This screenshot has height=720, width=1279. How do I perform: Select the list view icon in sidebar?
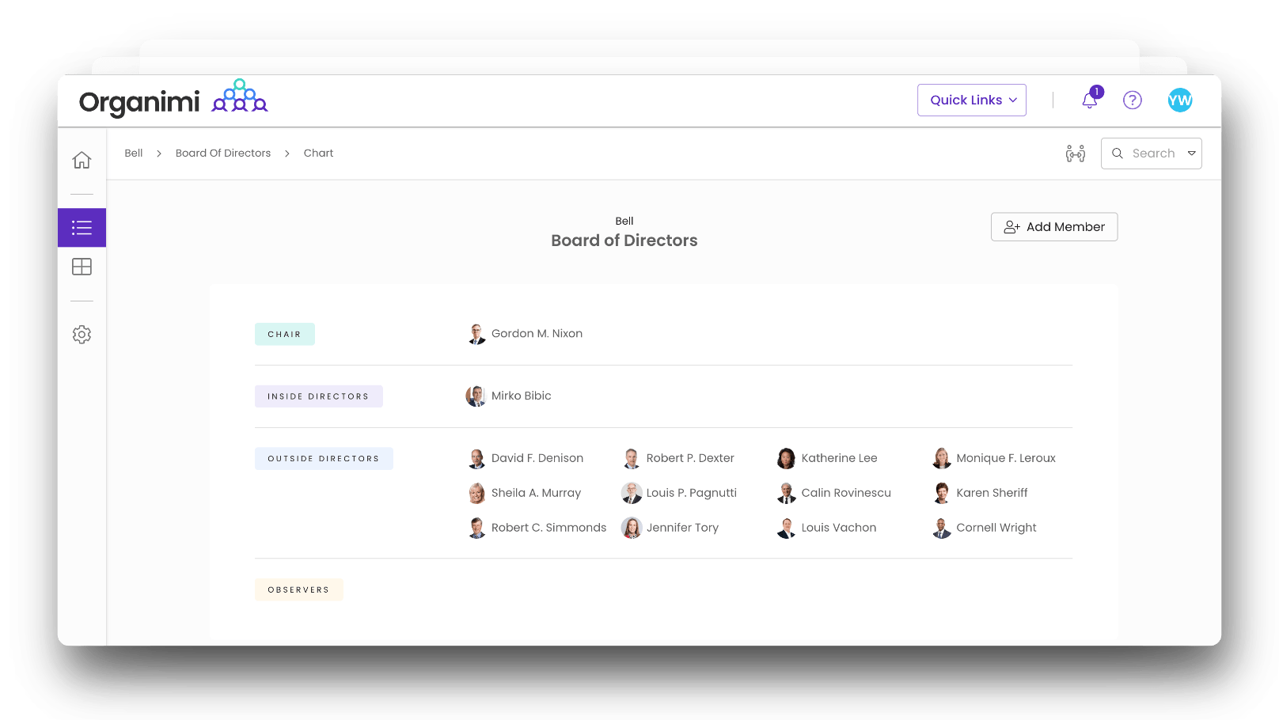click(82, 228)
